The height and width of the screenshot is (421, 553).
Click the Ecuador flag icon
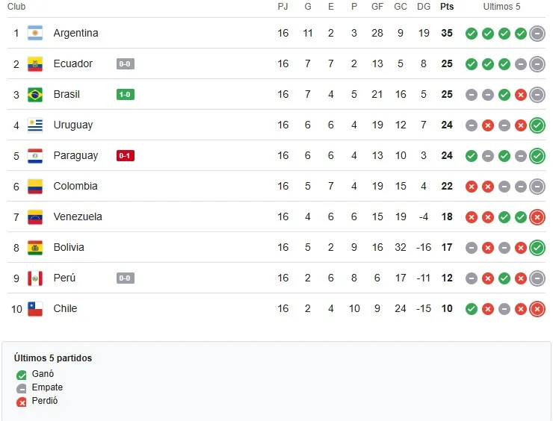point(35,63)
